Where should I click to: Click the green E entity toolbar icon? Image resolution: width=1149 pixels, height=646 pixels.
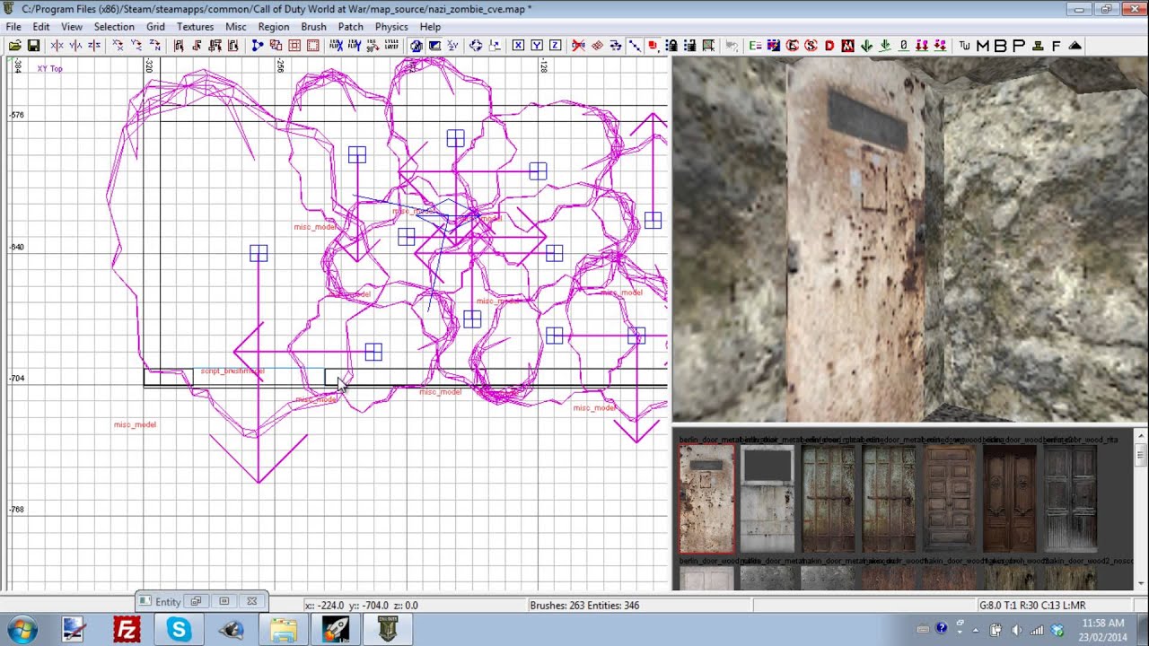(x=755, y=46)
